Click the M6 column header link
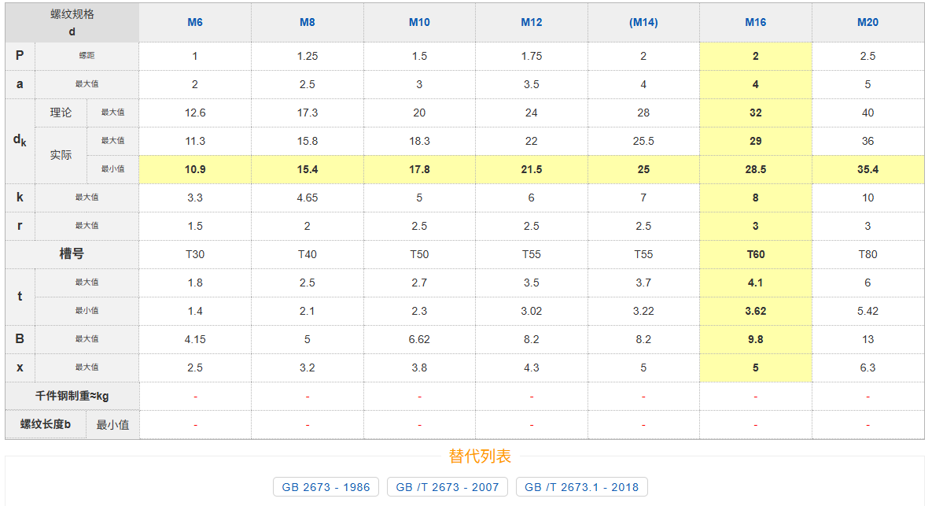 click(195, 23)
